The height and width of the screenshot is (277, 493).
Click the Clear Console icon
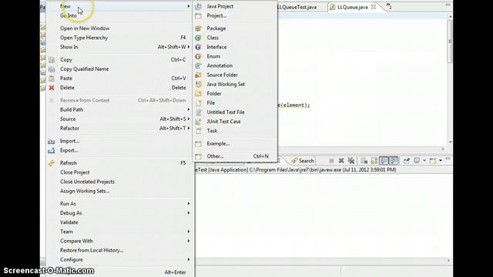tap(364, 161)
